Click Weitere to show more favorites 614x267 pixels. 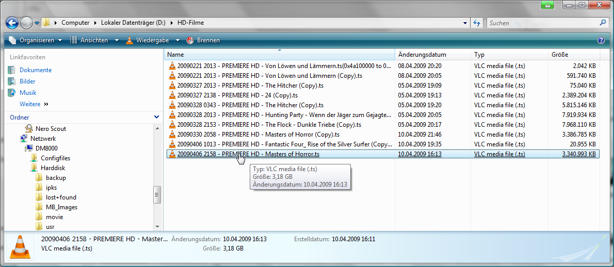pyautogui.click(x=34, y=104)
